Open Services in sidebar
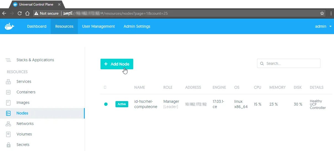334x151 pixels. (x=24, y=81)
